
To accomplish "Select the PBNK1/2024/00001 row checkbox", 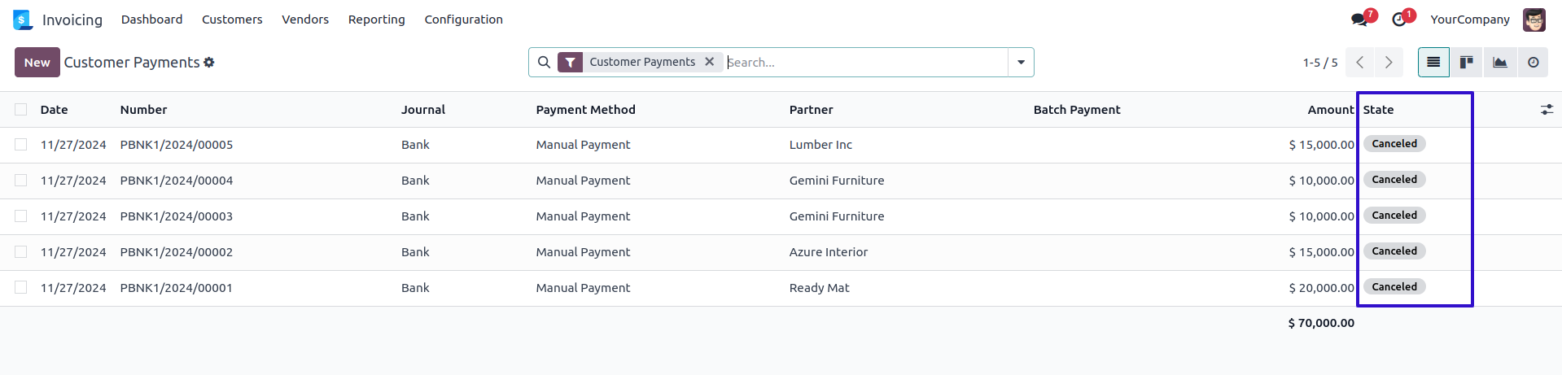I will pyautogui.click(x=21, y=288).
